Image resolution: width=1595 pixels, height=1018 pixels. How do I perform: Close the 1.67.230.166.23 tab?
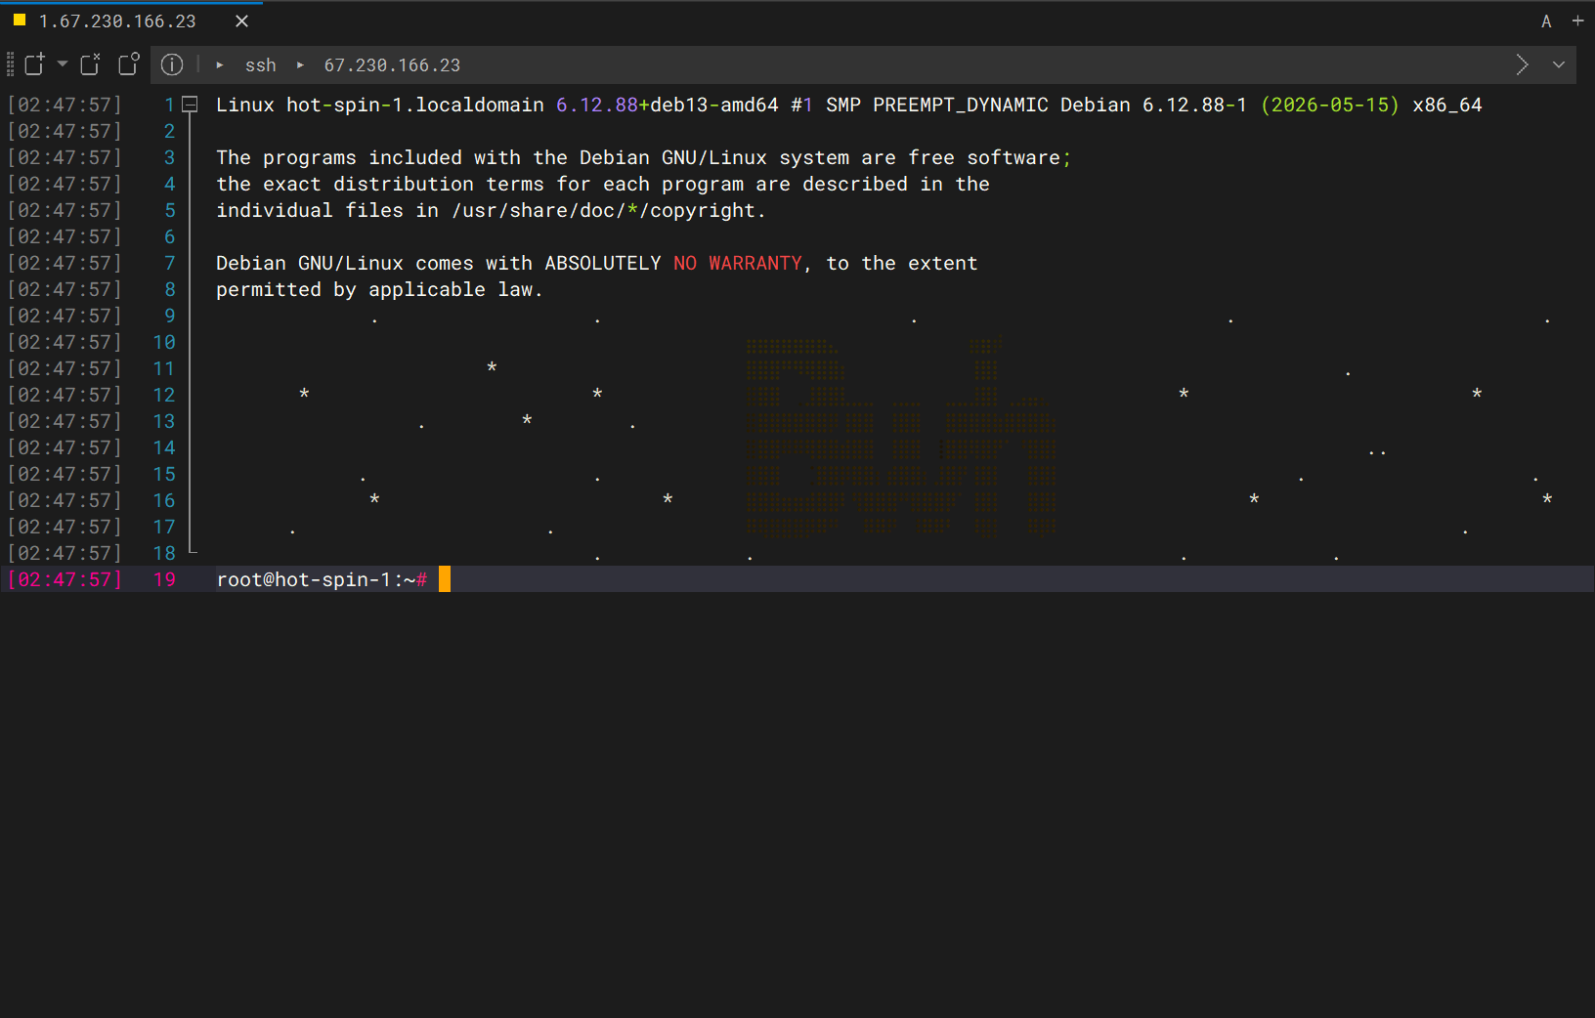[242, 21]
